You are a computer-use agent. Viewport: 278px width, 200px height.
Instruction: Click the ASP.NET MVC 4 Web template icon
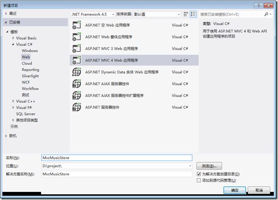(76, 60)
